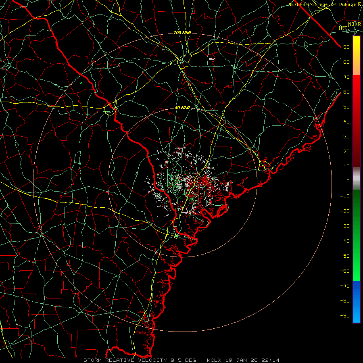Click the -30 scale value
This screenshot has height=363, width=363.
click(345, 226)
